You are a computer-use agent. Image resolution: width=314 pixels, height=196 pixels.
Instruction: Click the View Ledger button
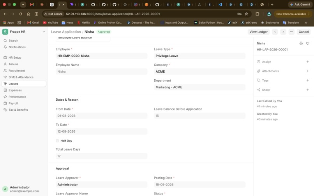(259, 32)
